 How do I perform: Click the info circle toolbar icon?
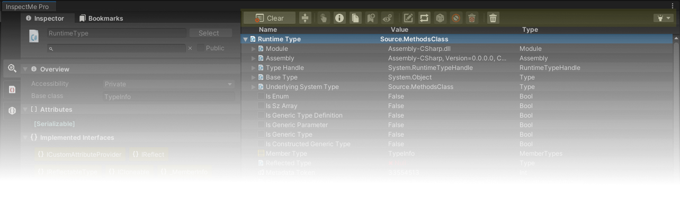[339, 18]
